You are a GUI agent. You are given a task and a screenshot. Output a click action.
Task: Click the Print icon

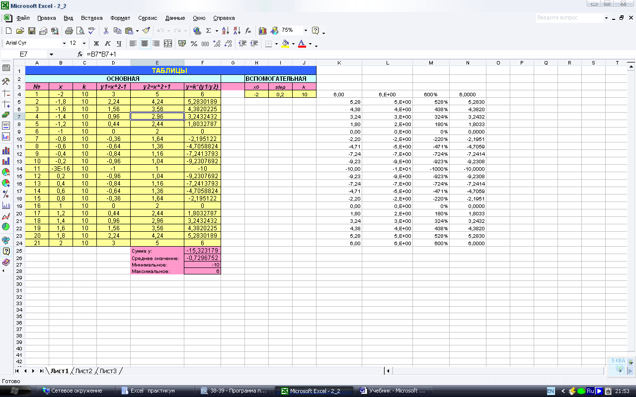tap(69, 31)
